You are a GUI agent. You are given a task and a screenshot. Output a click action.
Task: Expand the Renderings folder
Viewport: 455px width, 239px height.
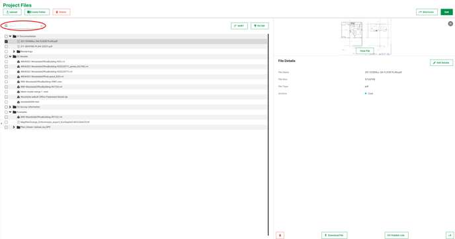(14, 51)
